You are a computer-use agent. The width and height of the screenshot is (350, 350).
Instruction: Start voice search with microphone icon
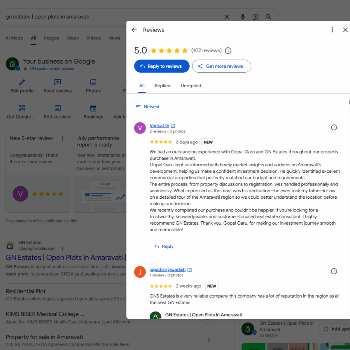(x=243, y=17)
